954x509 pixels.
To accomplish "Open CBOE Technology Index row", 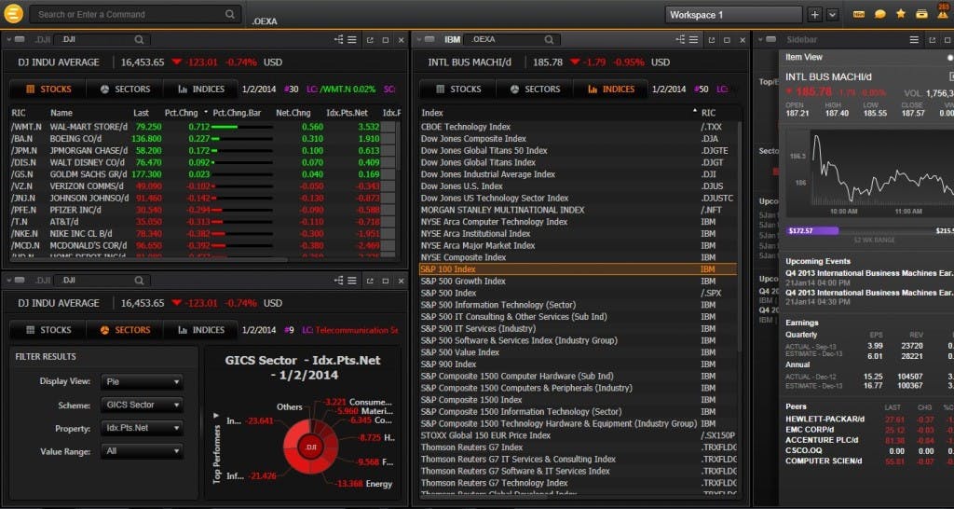I will point(578,127).
